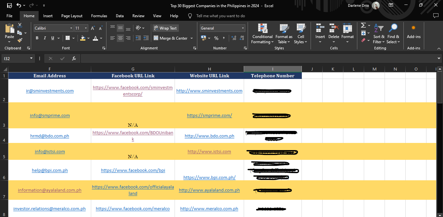
Task: Apply Percent Style format
Action: (x=216, y=38)
